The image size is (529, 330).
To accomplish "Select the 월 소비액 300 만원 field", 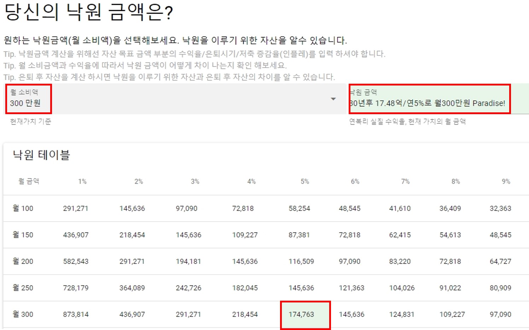I will (x=175, y=99).
